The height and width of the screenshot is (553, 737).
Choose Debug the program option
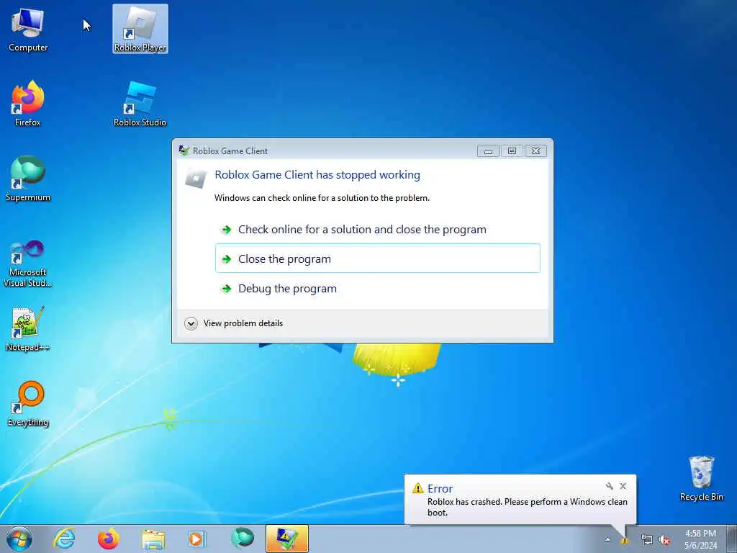coord(377,288)
